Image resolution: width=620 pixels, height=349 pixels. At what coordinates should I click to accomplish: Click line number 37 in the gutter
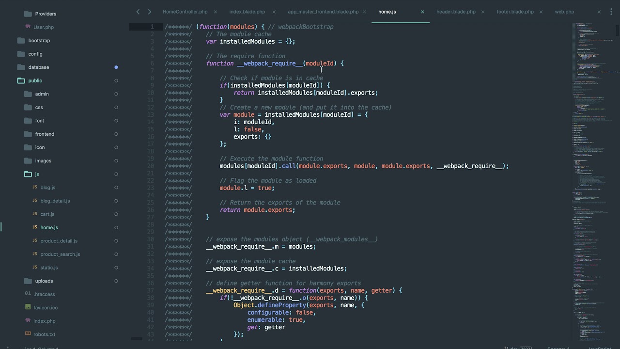151,290
